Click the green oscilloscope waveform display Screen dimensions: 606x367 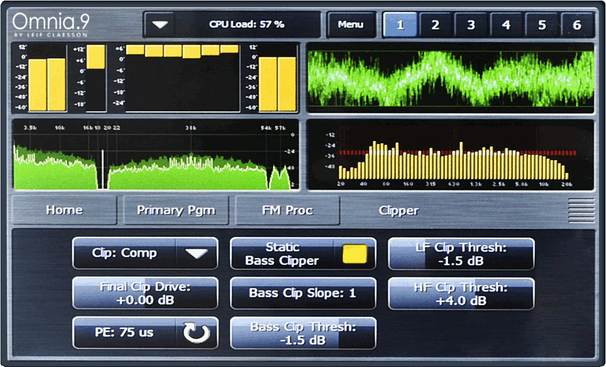tap(450, 78)
